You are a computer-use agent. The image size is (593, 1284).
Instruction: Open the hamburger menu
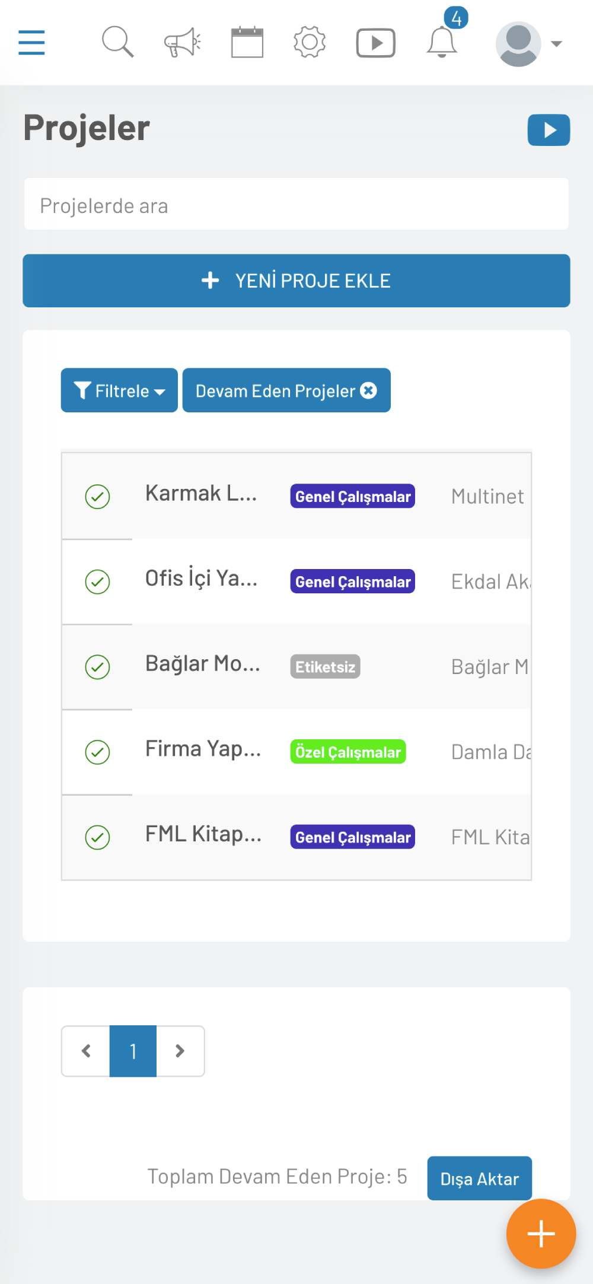31,43
